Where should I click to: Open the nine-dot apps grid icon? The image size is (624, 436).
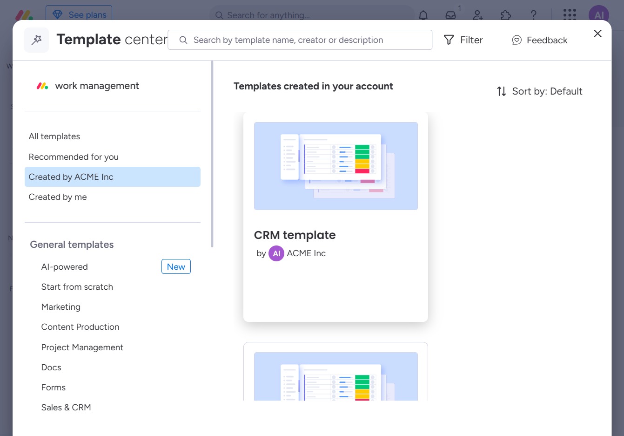pyautogui.click(x=570, y=15)
